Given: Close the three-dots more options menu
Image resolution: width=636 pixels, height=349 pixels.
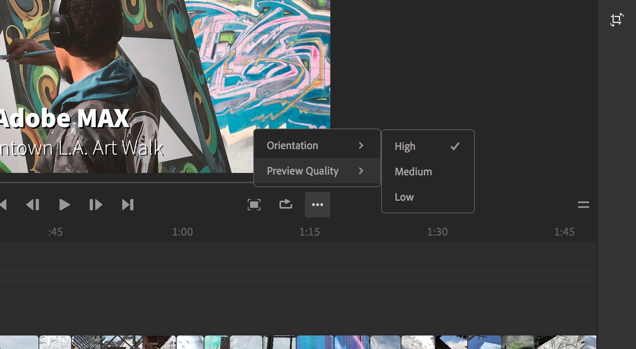Looking at the screenshot, I should click(x=318, y=205).
